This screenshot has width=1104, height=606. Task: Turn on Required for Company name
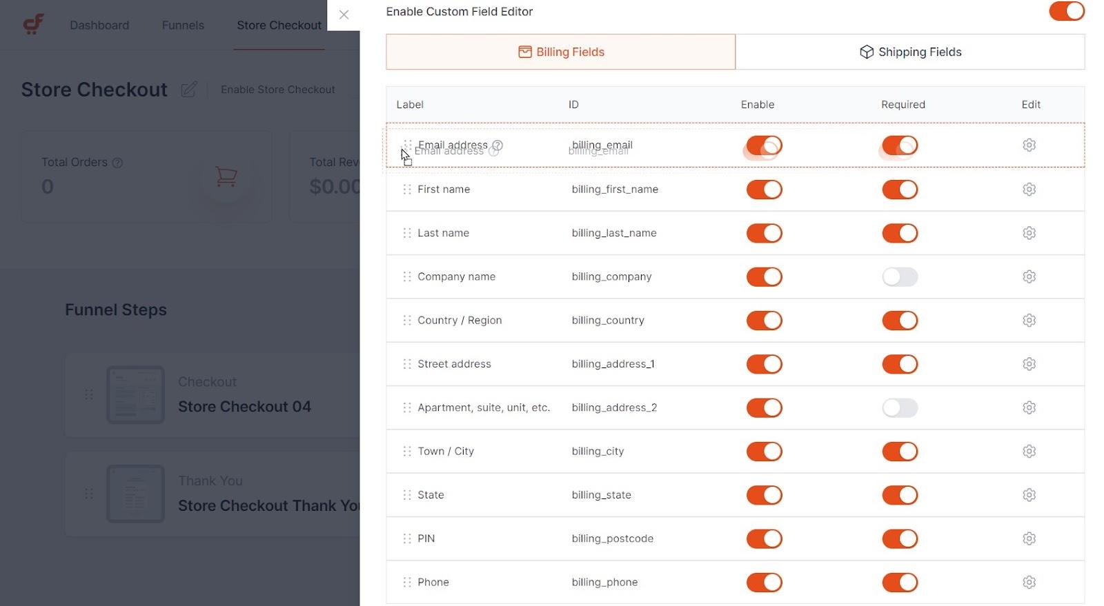pos(900,276)
